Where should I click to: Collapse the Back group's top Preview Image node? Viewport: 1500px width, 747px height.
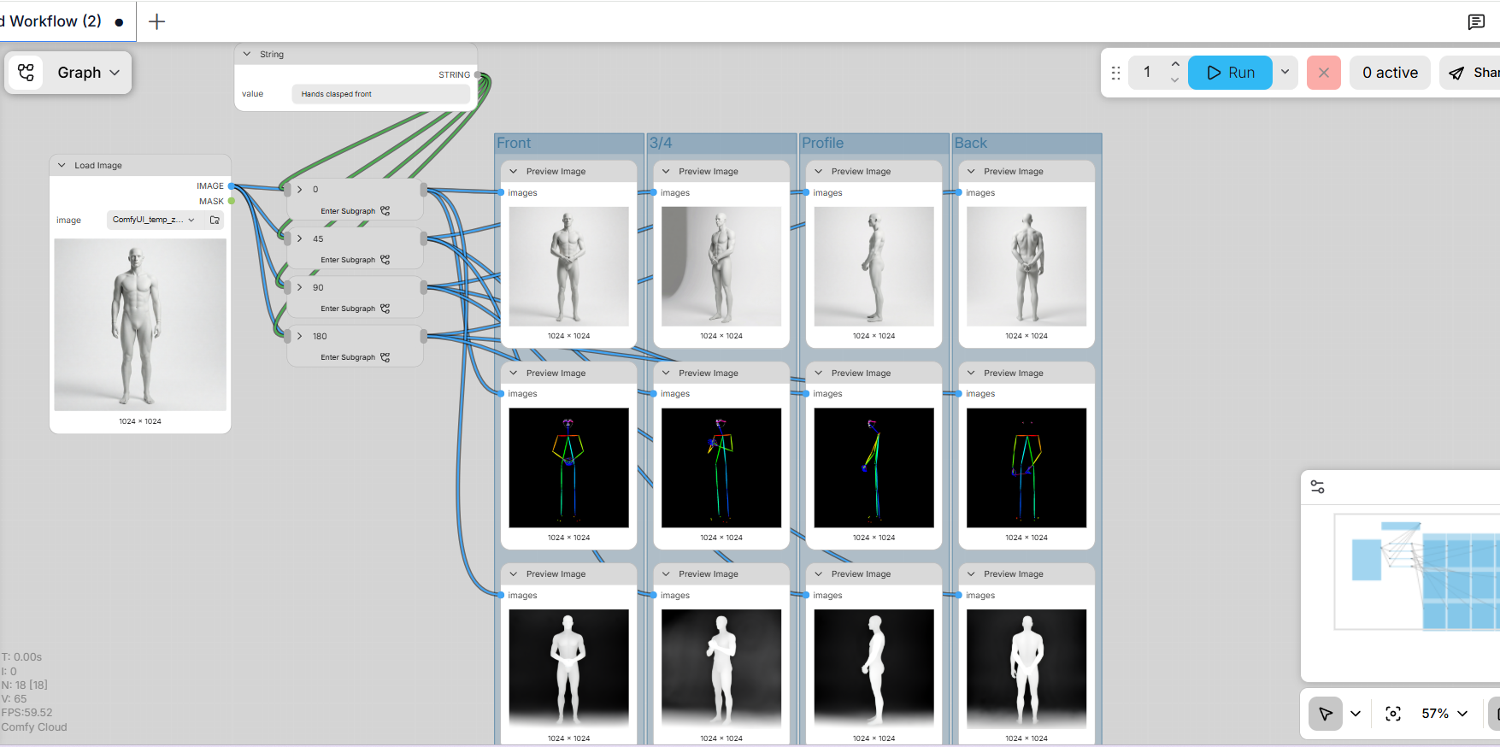[x=971, y=171]
